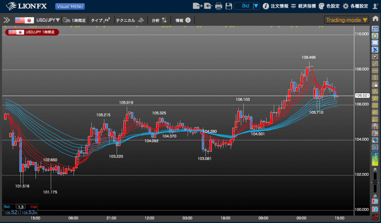
Task: Open the 情報 info menu
Action: (183, 20)
